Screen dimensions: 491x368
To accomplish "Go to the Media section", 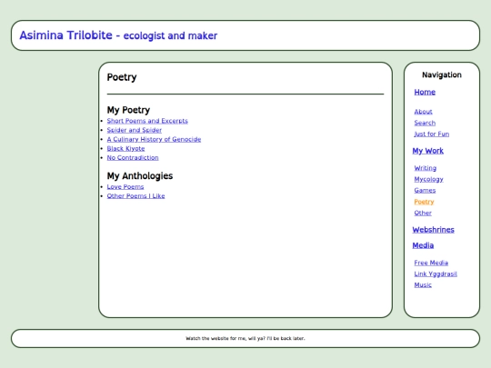I will point(423,245).
